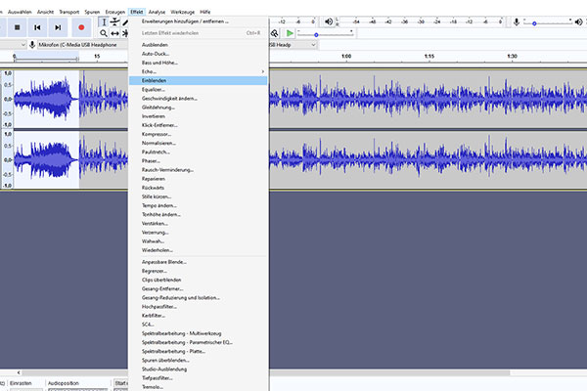Viewport: 587px width, 391px height.
Task: Open the Ansicht menu
Action: 45,12
